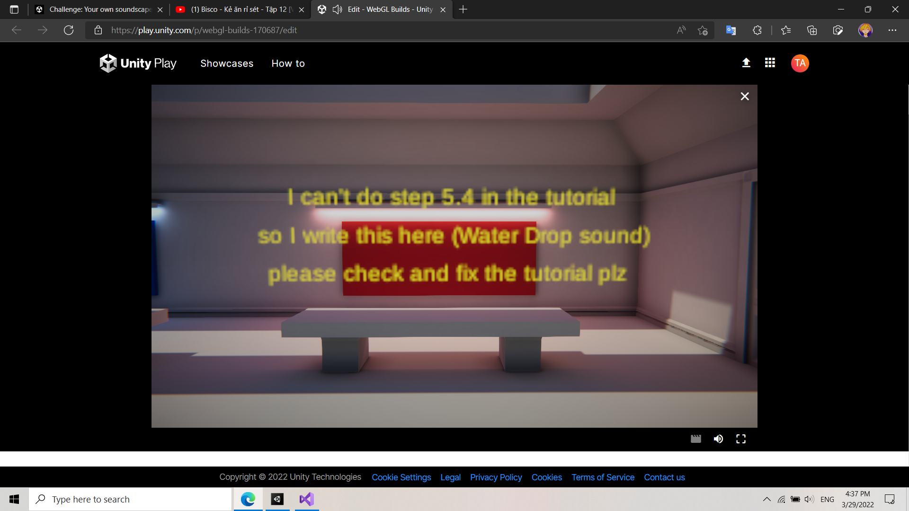Switch to the Bisco YouTube tab
Image resolution: width=909 pixels, height=511 pixels.
pyautogui.click(x=237, y=9)
